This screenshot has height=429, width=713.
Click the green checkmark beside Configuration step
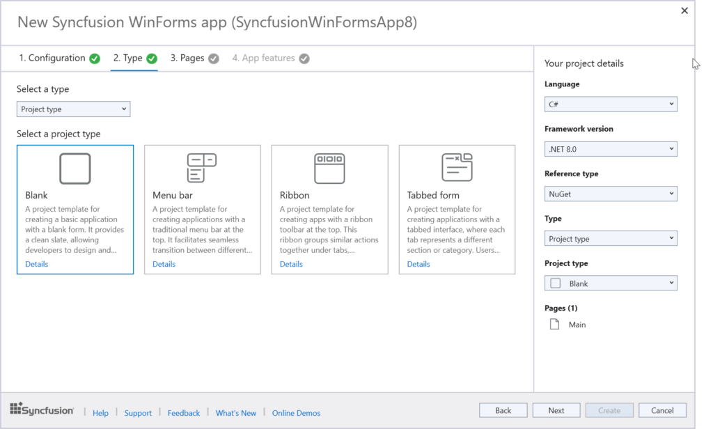coord(95,58)
